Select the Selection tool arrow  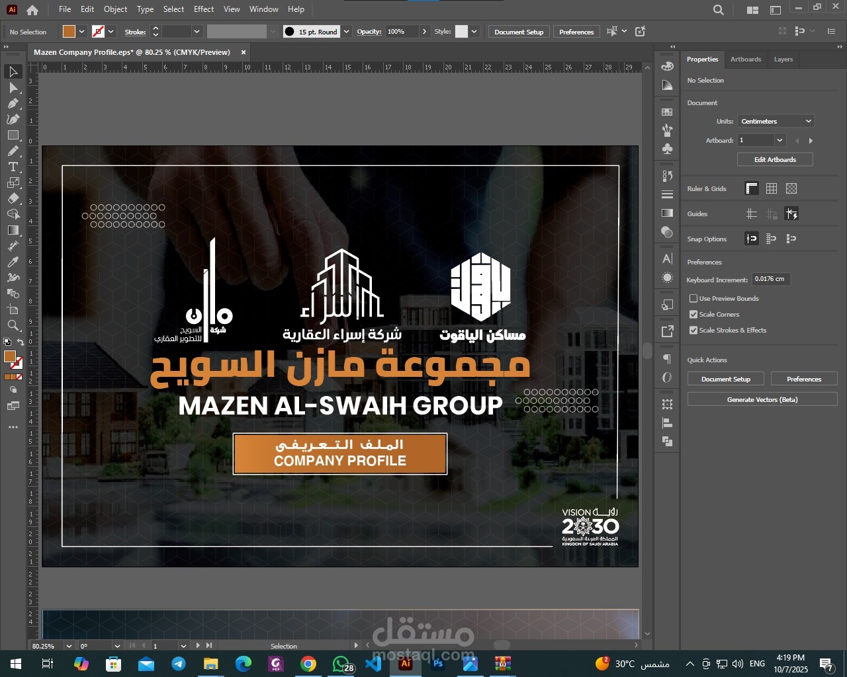13,71
